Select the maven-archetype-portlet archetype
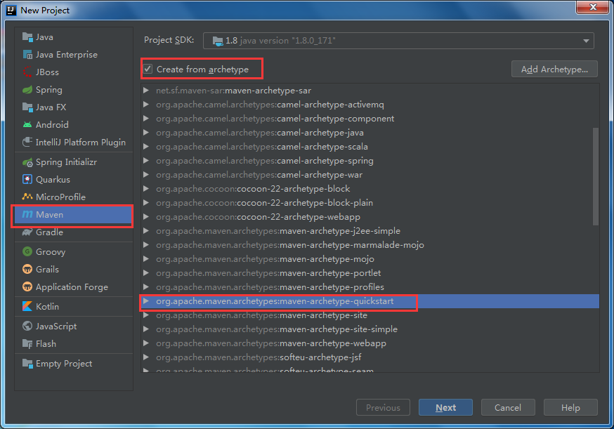The height and width of the screenshot is (429, 614). [268, 273]
